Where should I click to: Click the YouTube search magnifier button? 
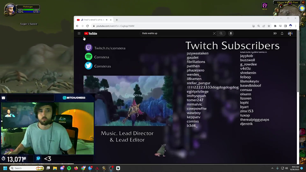coord(221,33)
